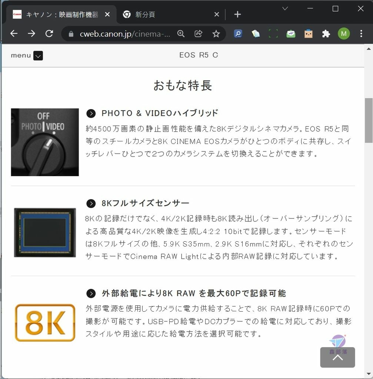This screenshot has height=379, width=373.
Task: Open the blue search extension icon
Action: (x=238, y=34)
